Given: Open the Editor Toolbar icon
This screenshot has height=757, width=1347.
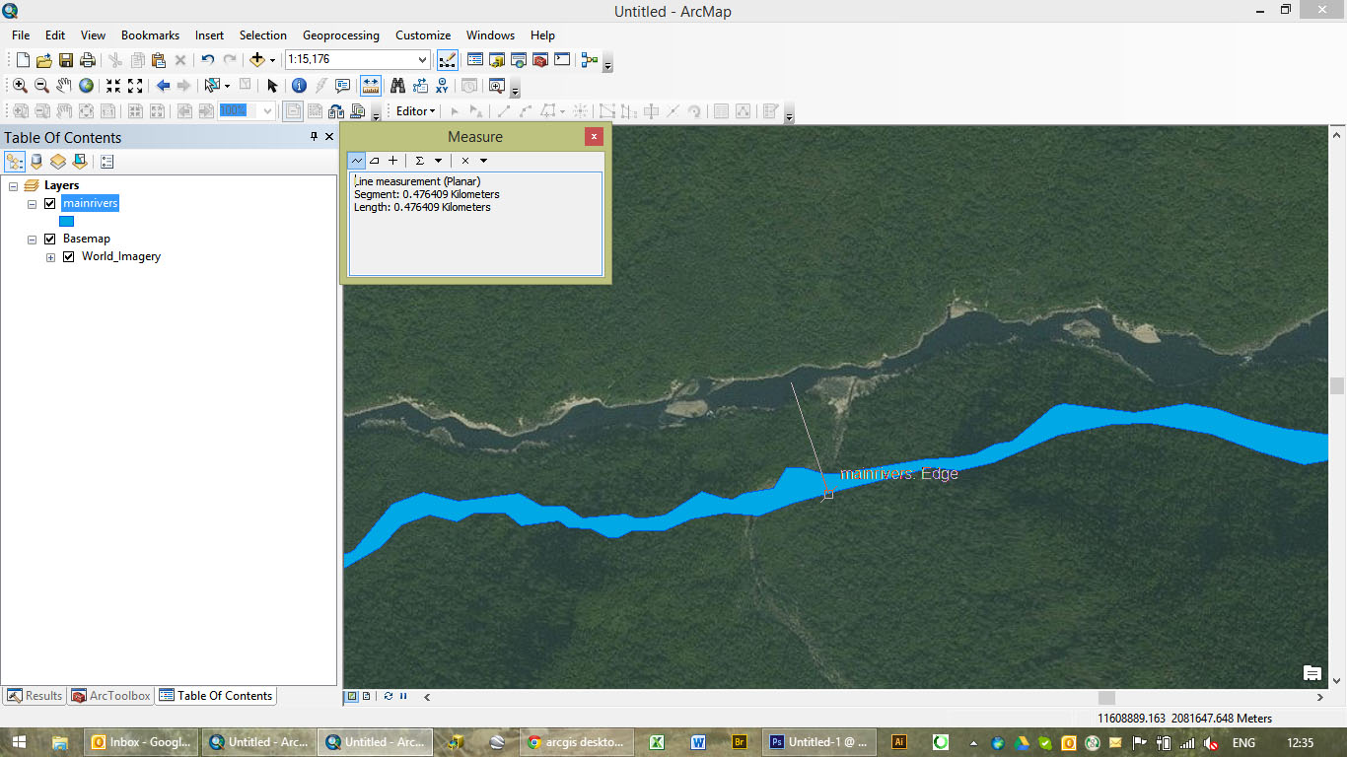Looking at the screenshot, I should [x=448, y=60].
